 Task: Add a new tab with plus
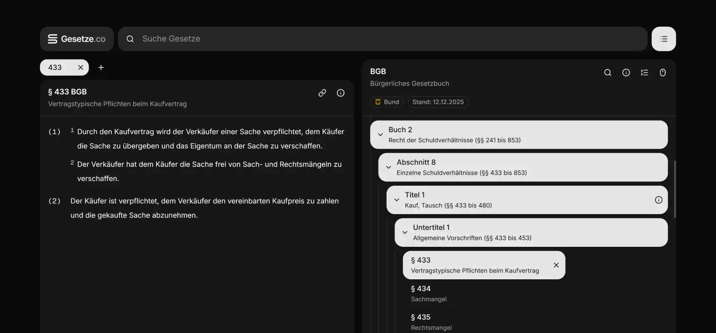pos(101,67)
